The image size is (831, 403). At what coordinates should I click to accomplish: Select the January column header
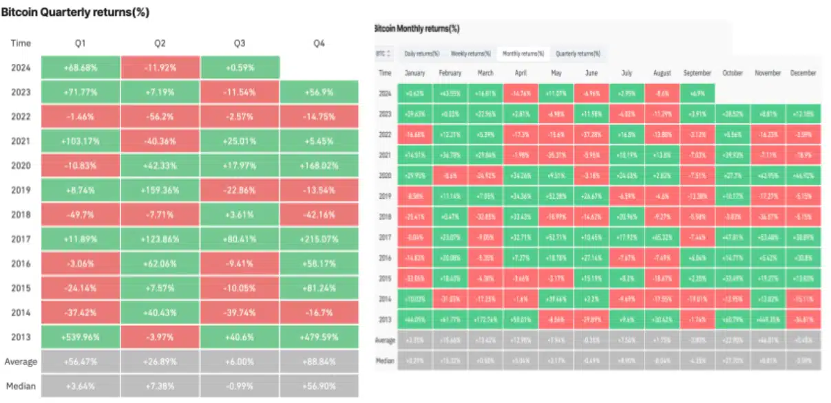click(x=415, y=73)
